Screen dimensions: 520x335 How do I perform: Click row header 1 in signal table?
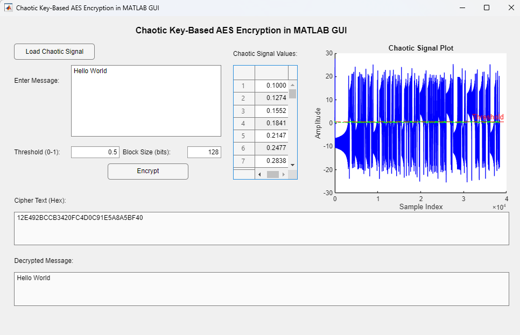[244, 86]
